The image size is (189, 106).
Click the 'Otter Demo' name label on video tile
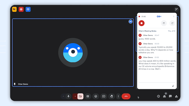(x=23, y=84)
